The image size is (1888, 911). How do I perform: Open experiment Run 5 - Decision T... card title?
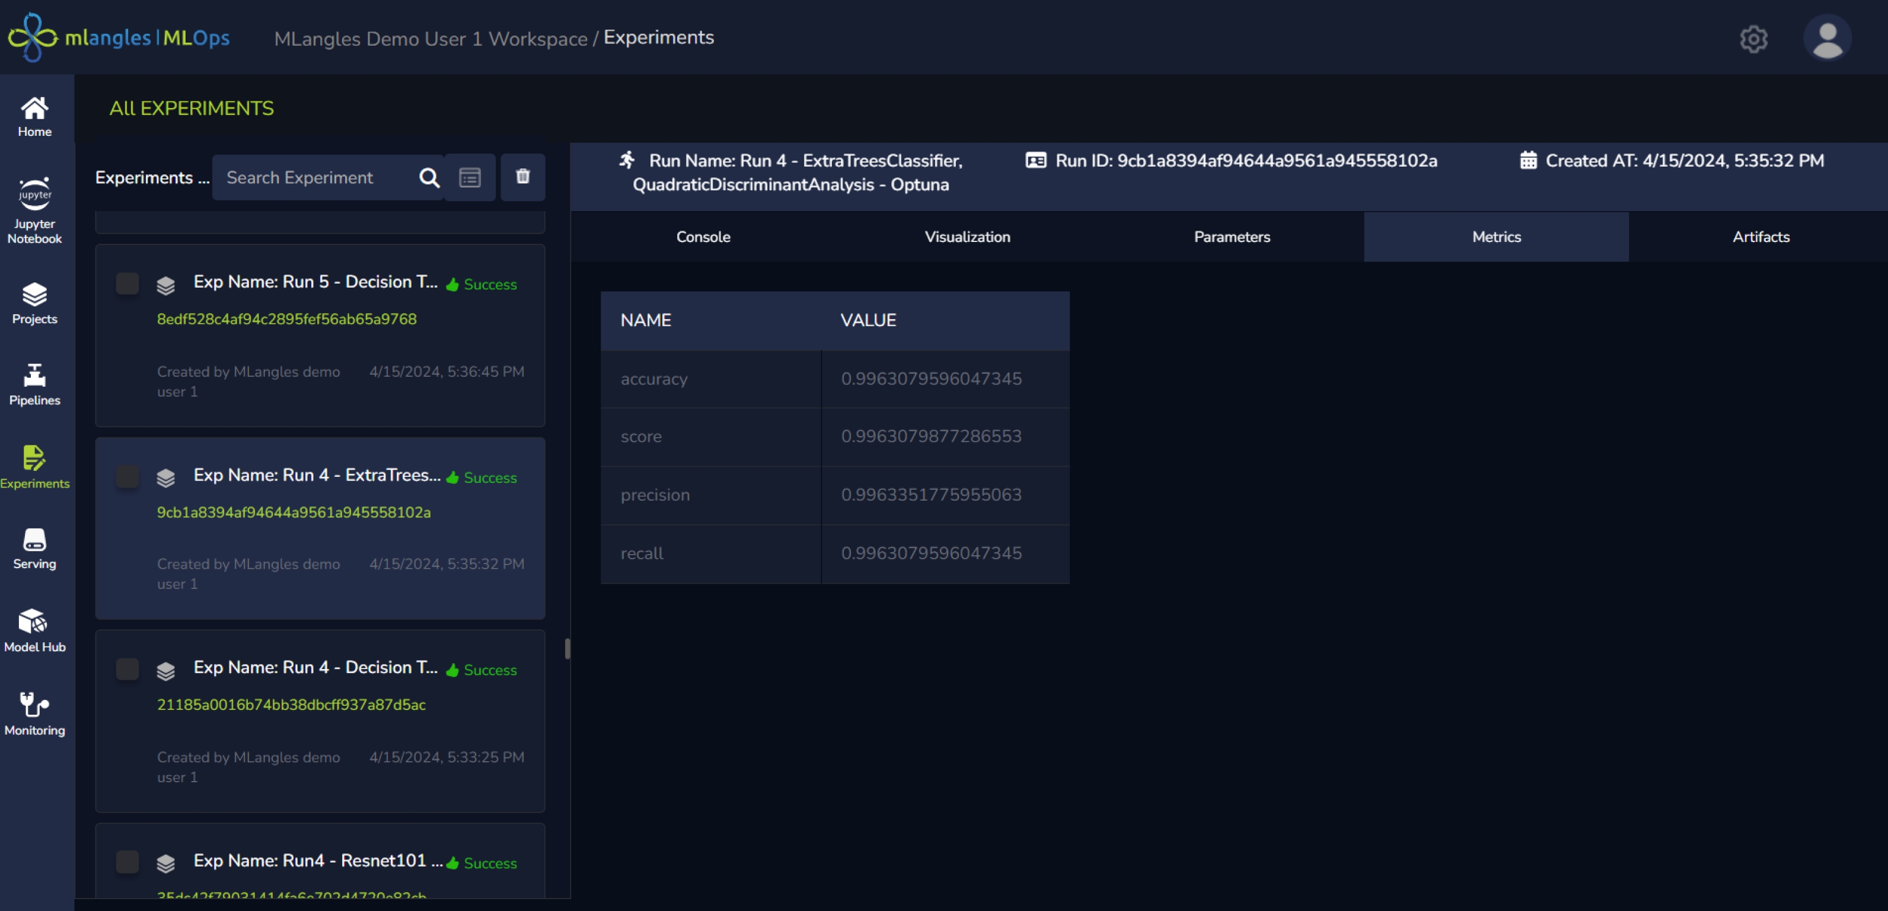coord(315,282)
